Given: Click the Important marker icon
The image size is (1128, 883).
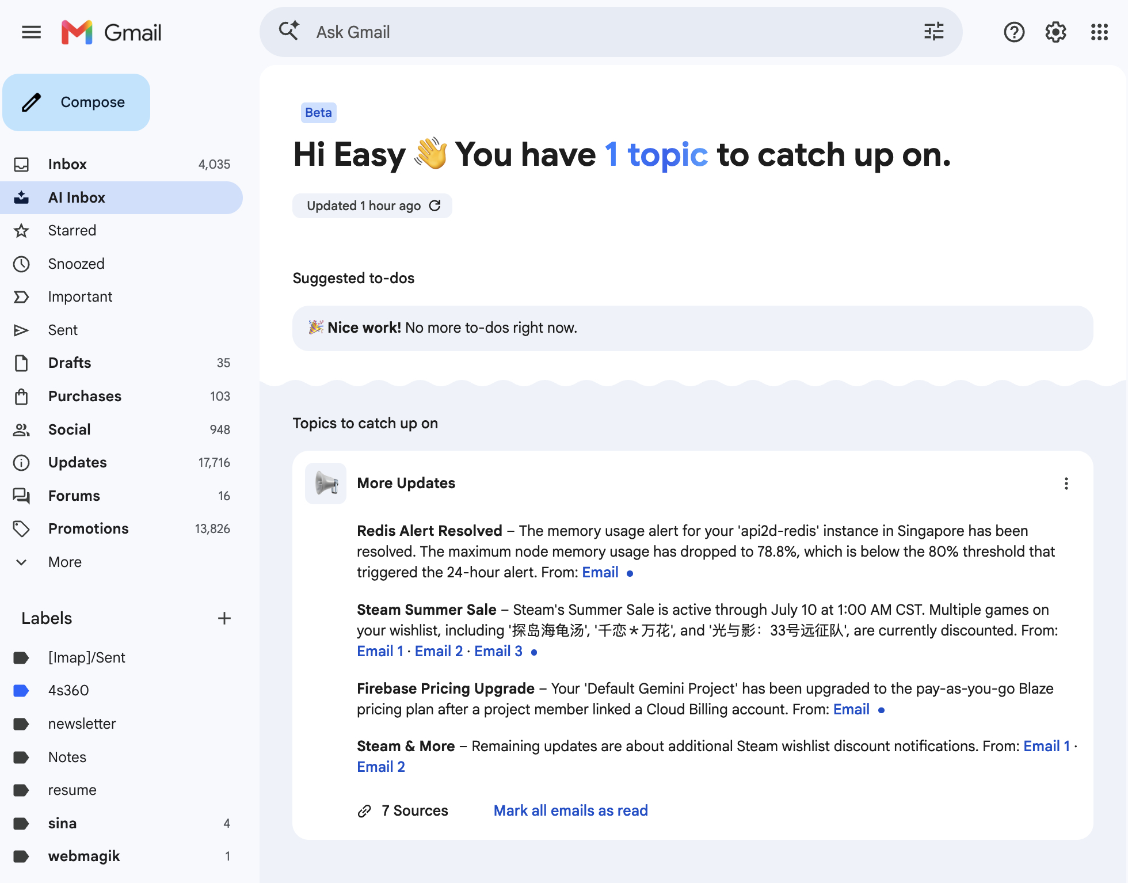Looking at the screenshot, I should coord(21,297).
